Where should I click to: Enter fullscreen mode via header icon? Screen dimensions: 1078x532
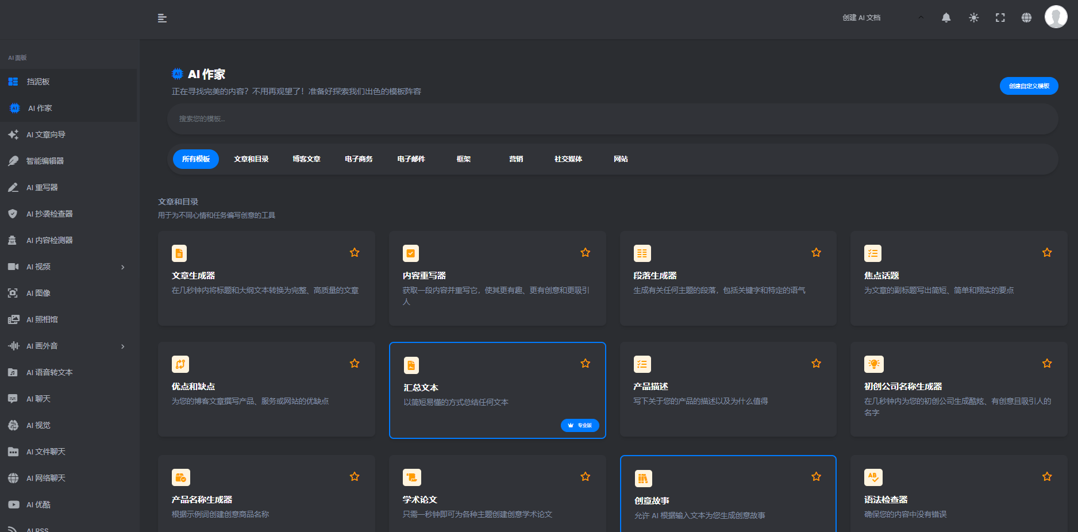(1000, 18)
